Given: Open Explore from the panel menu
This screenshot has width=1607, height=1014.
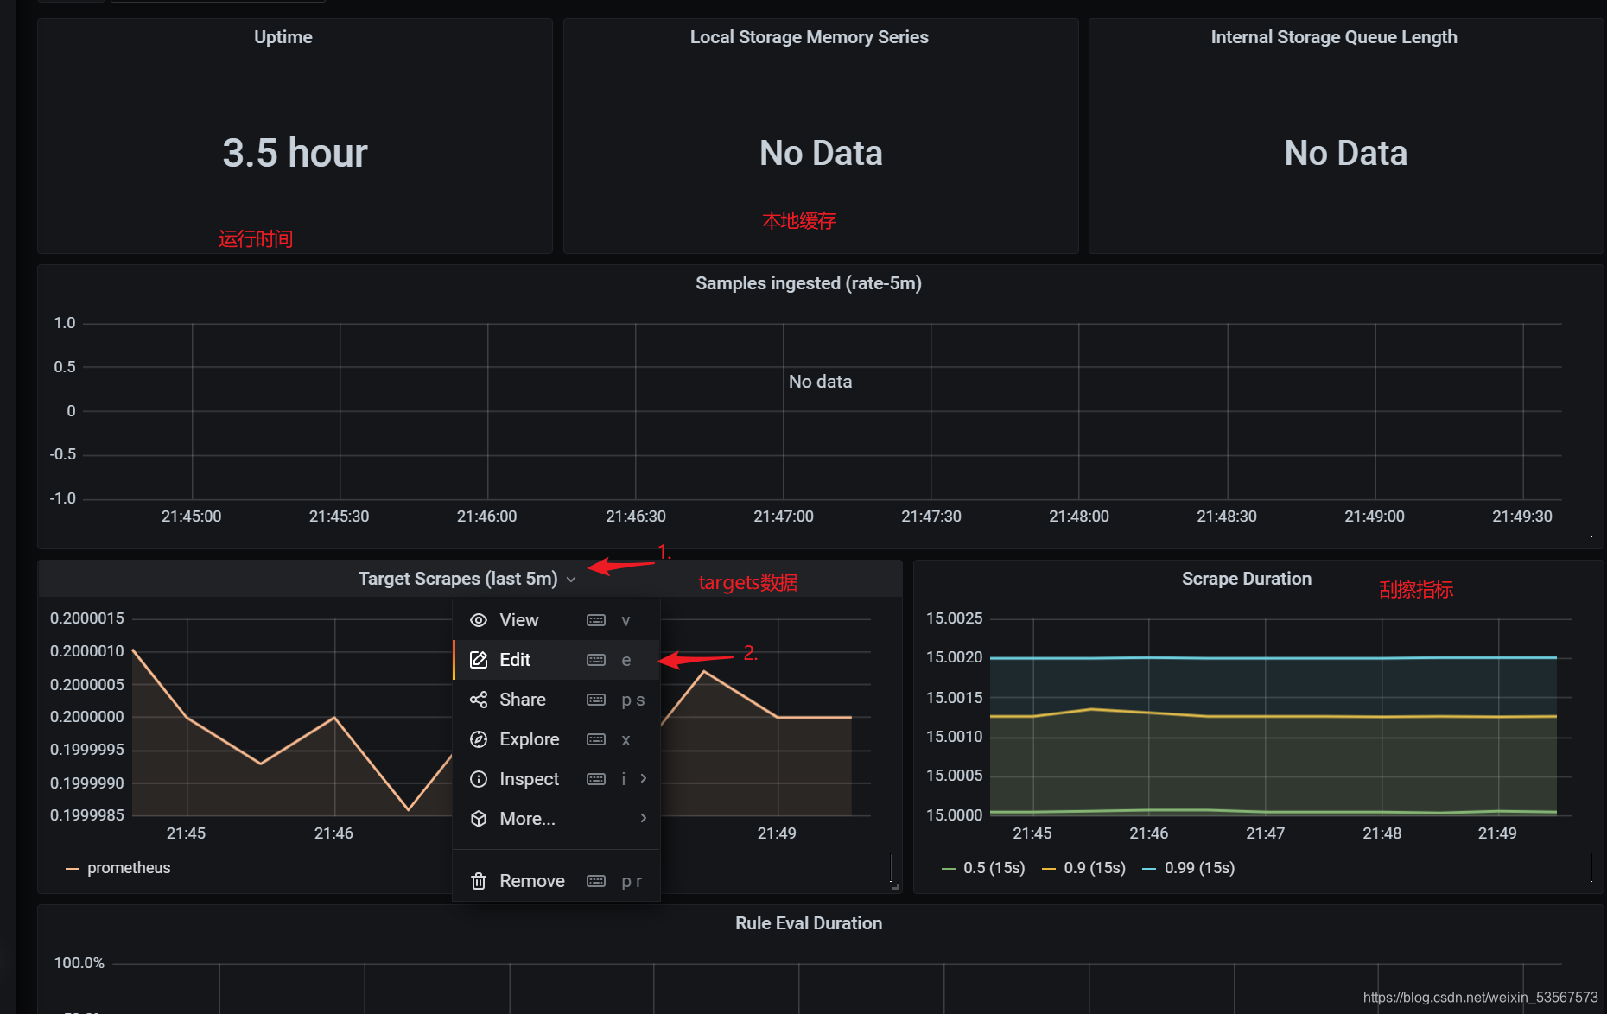Looking at the screenshot, I should (556, 739).
